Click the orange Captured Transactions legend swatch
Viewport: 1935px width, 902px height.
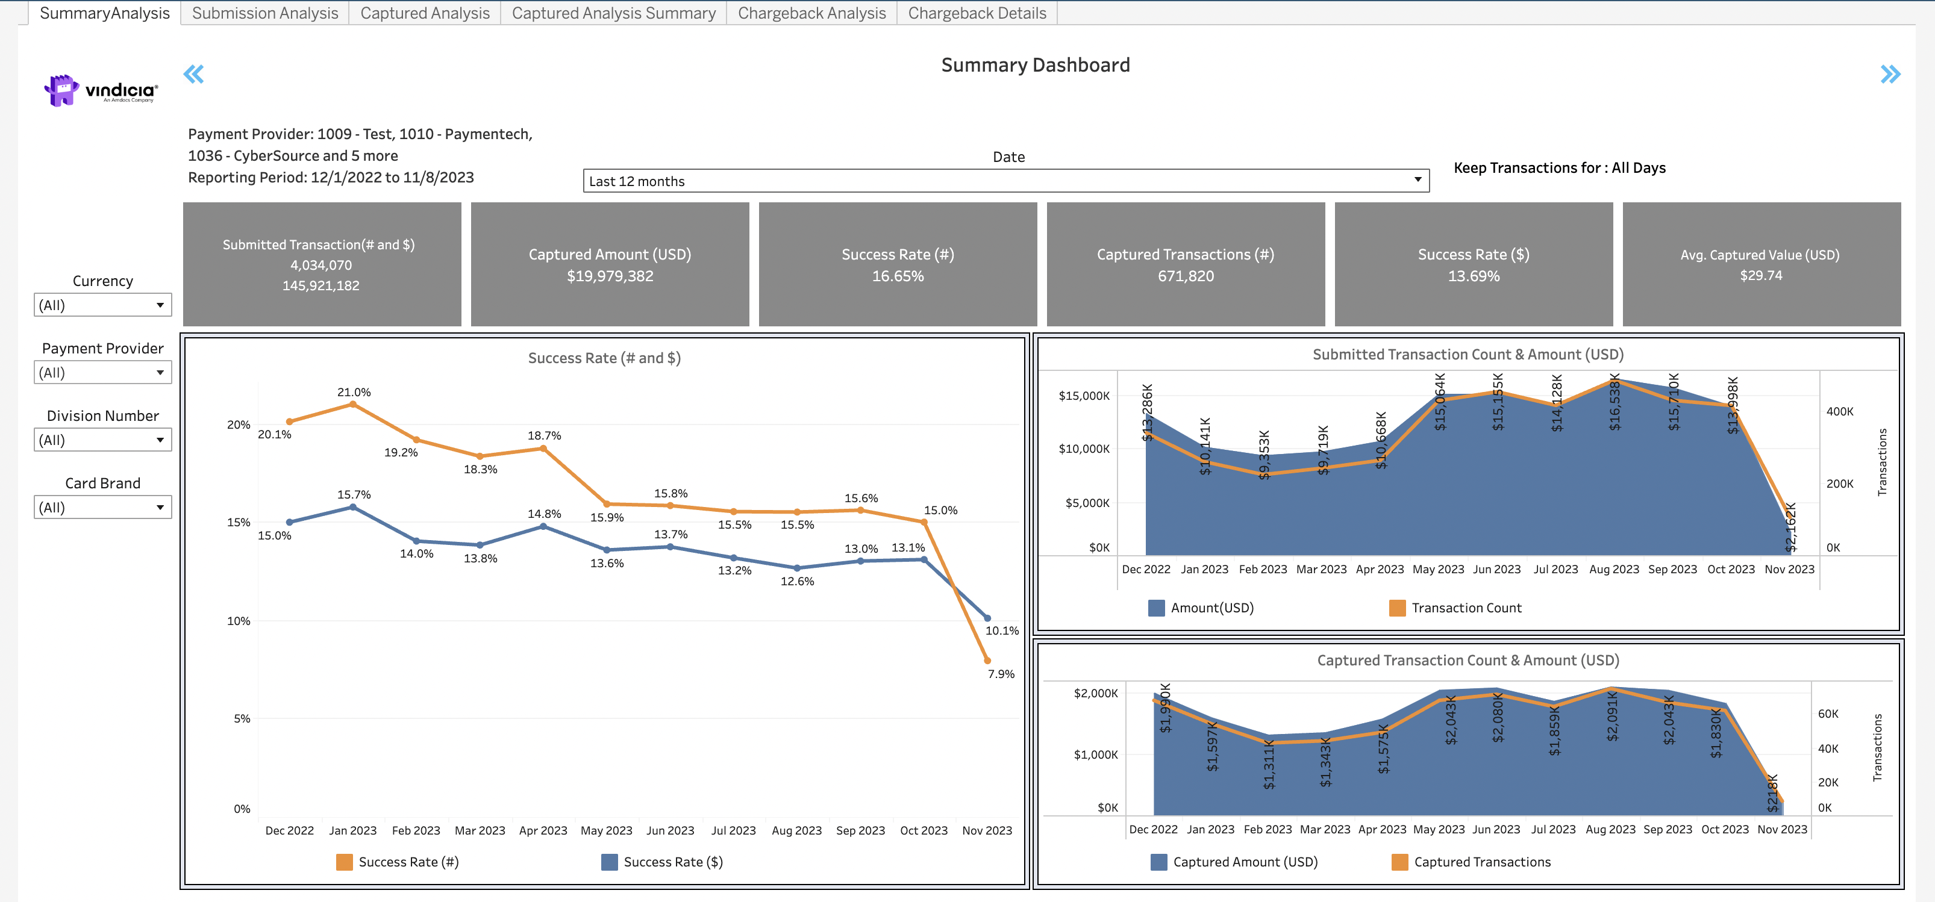coord(1400,862)
